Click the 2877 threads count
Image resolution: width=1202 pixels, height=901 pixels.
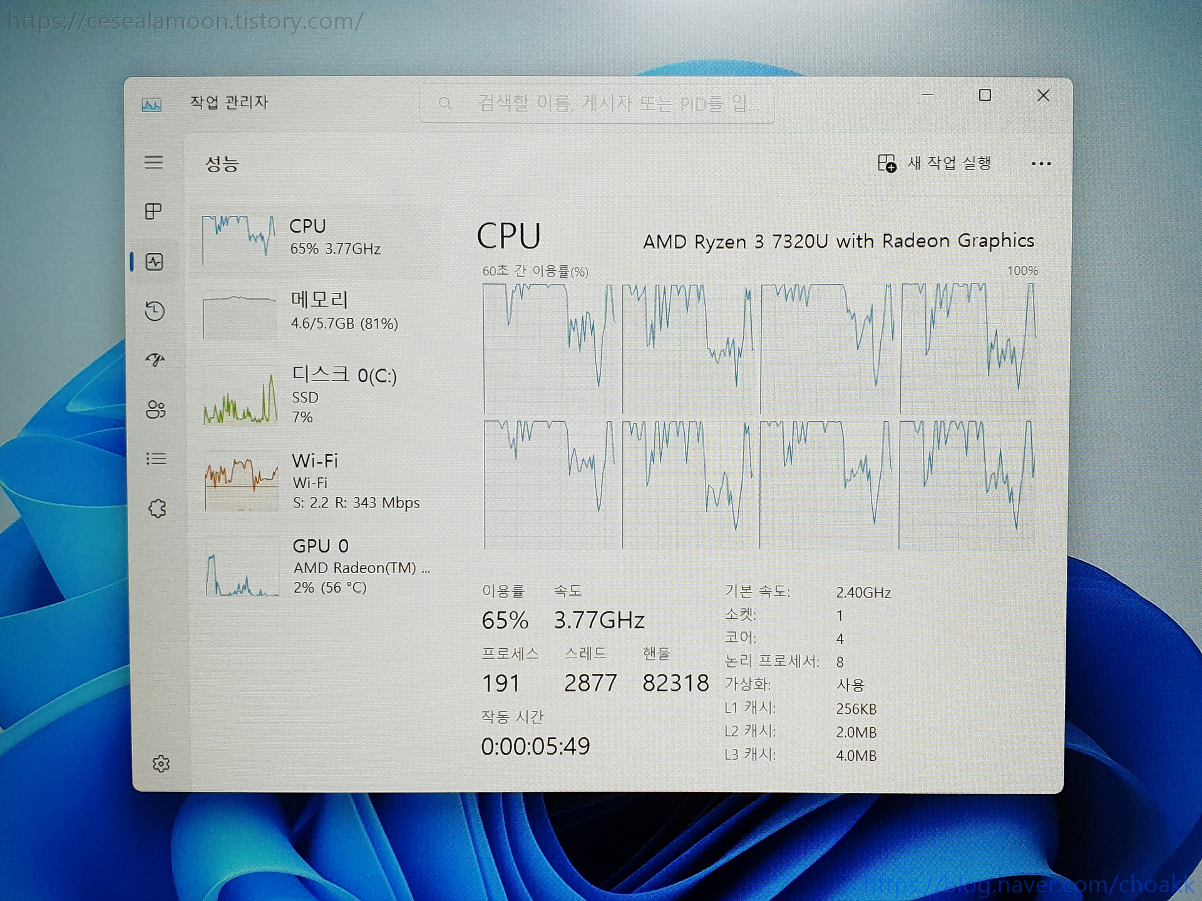pyautogui.click(x=590, y=683)
